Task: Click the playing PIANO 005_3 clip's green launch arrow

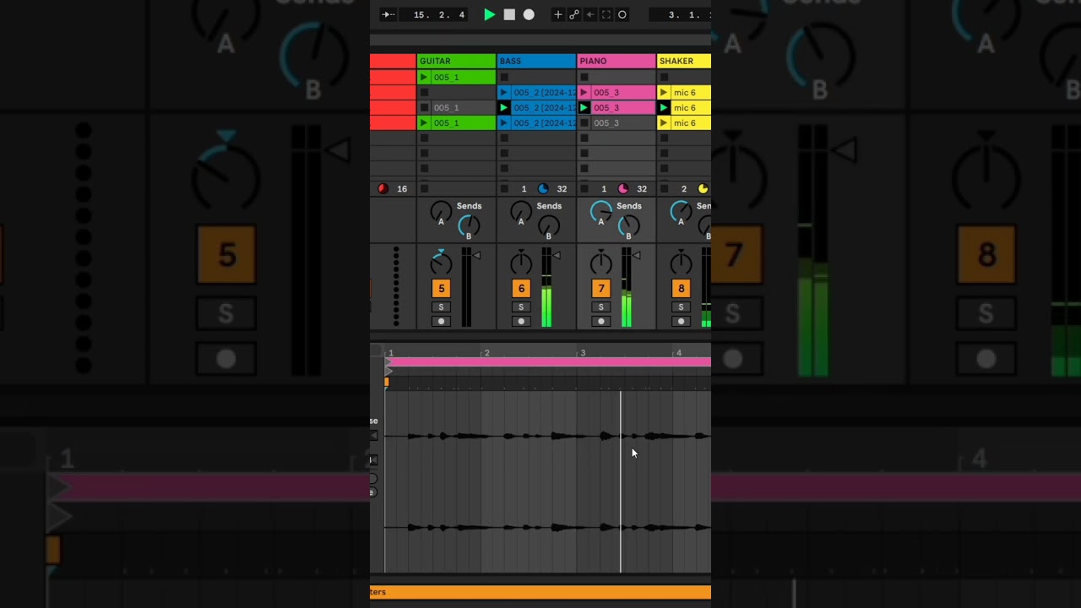Action: [584, 107]
